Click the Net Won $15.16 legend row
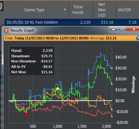 [32, 72]
